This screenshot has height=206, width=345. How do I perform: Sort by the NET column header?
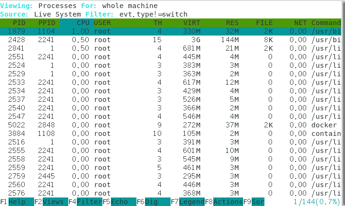[300, 23]
